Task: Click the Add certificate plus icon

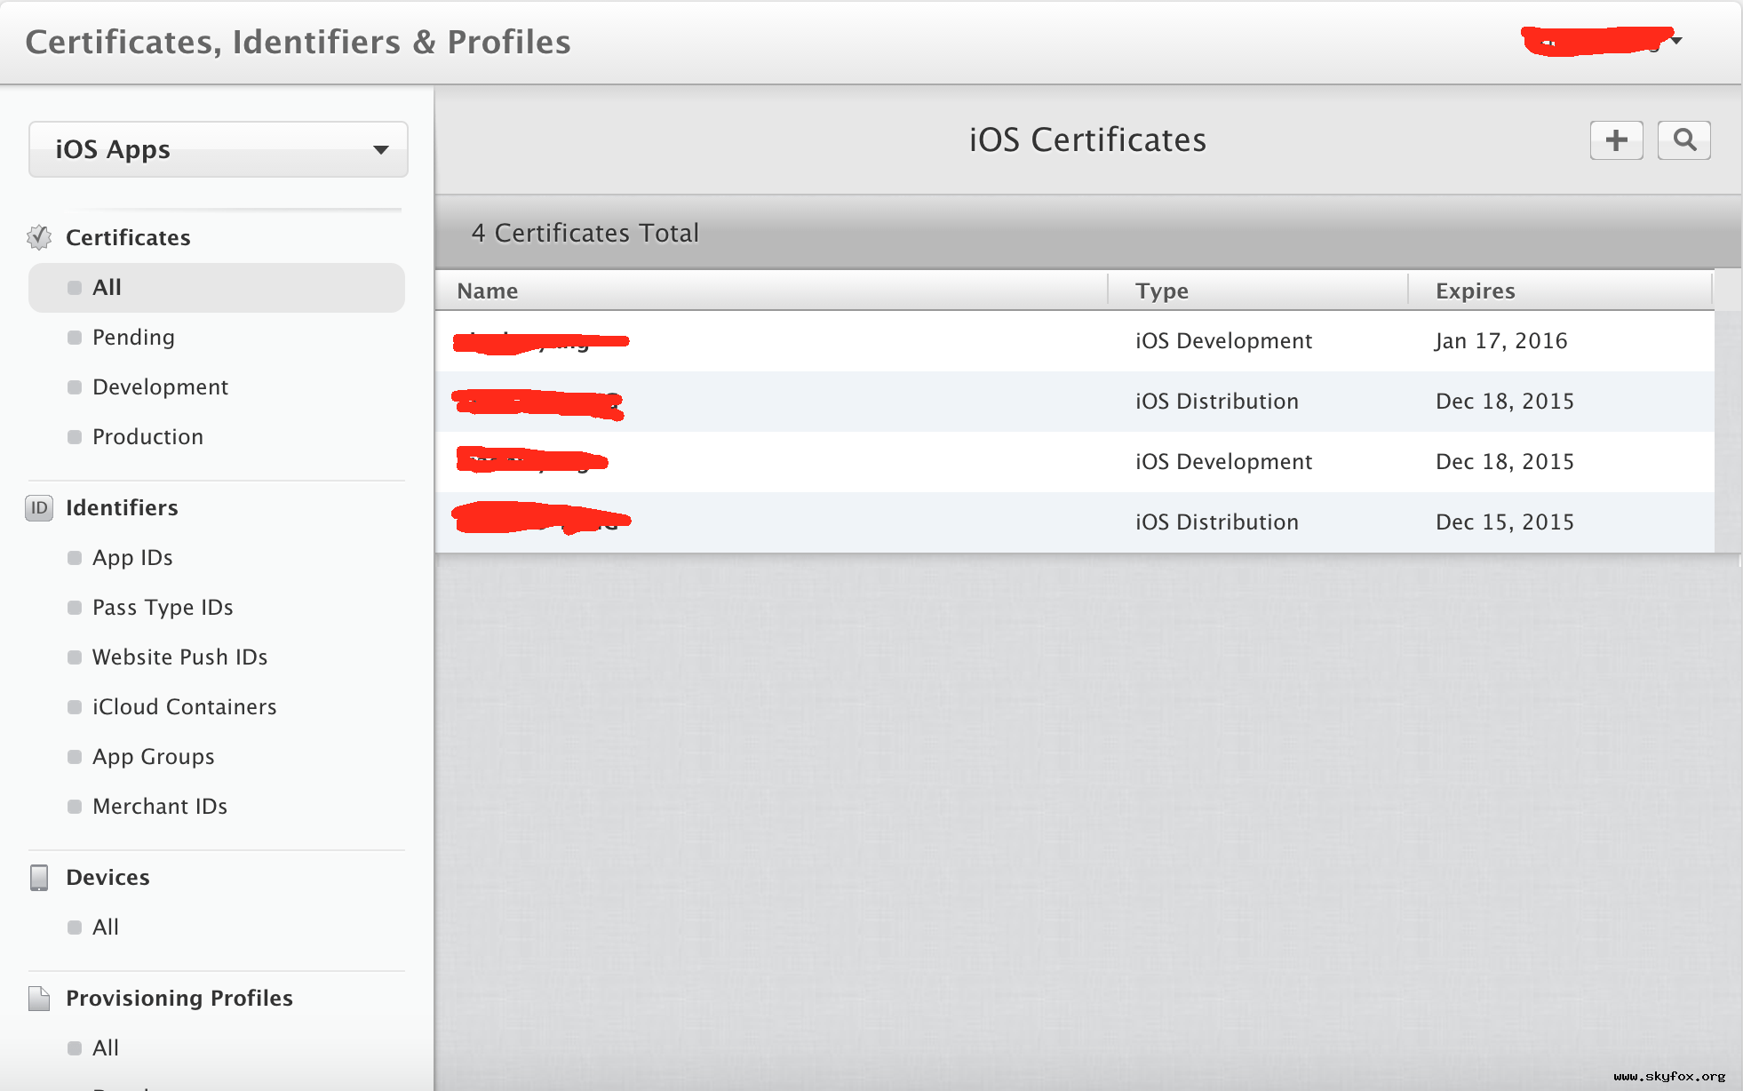Action: (x=1618, y=139)
